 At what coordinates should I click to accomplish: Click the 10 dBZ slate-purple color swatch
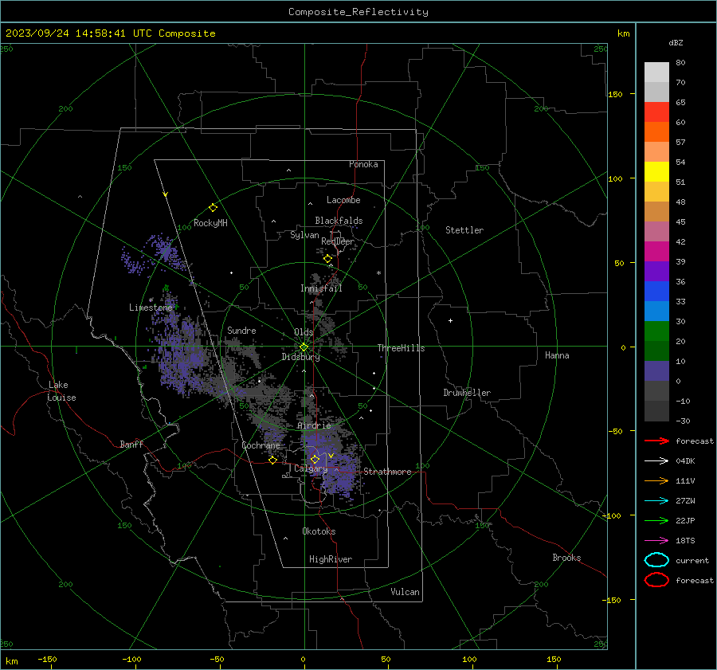pyautogui.click(x=656, y=371)
